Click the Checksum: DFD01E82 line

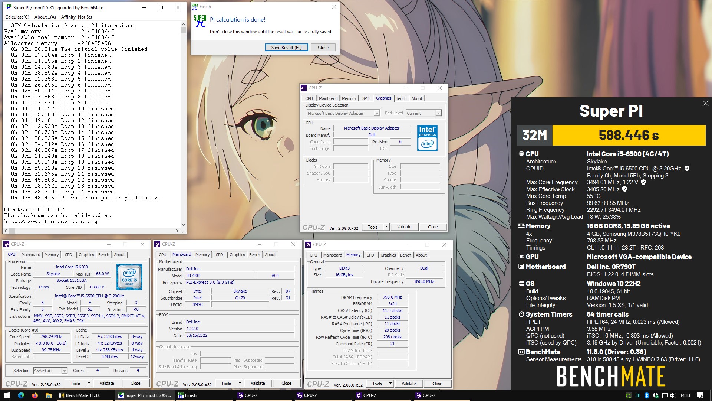tap(34, 210)
